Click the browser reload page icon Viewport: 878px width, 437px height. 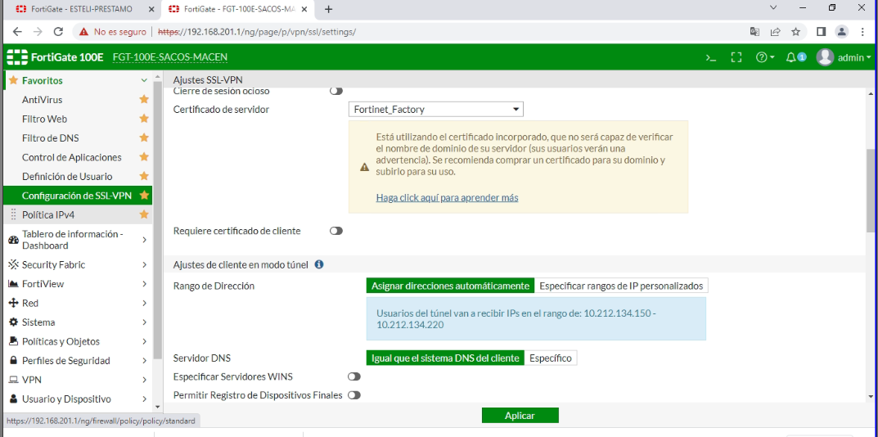point(58,32)
